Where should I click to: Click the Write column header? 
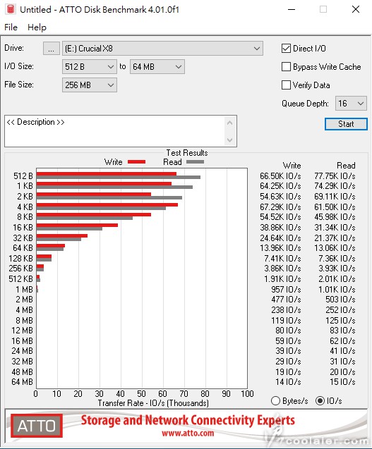click(292, 166)
